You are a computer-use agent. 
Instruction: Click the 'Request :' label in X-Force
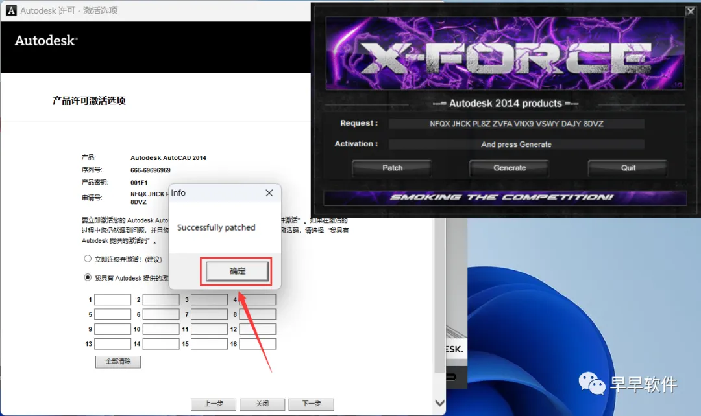pos(359,123)
